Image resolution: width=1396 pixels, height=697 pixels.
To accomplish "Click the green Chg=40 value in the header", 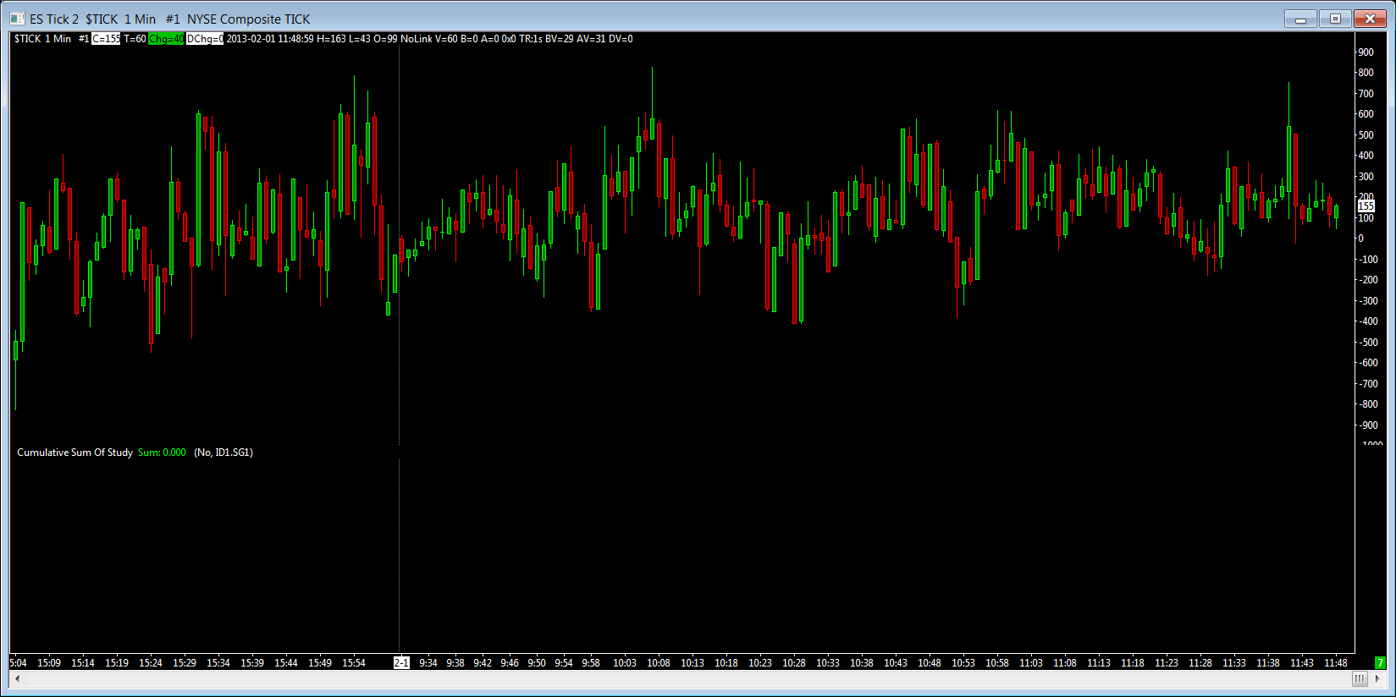I will (166, 39).
